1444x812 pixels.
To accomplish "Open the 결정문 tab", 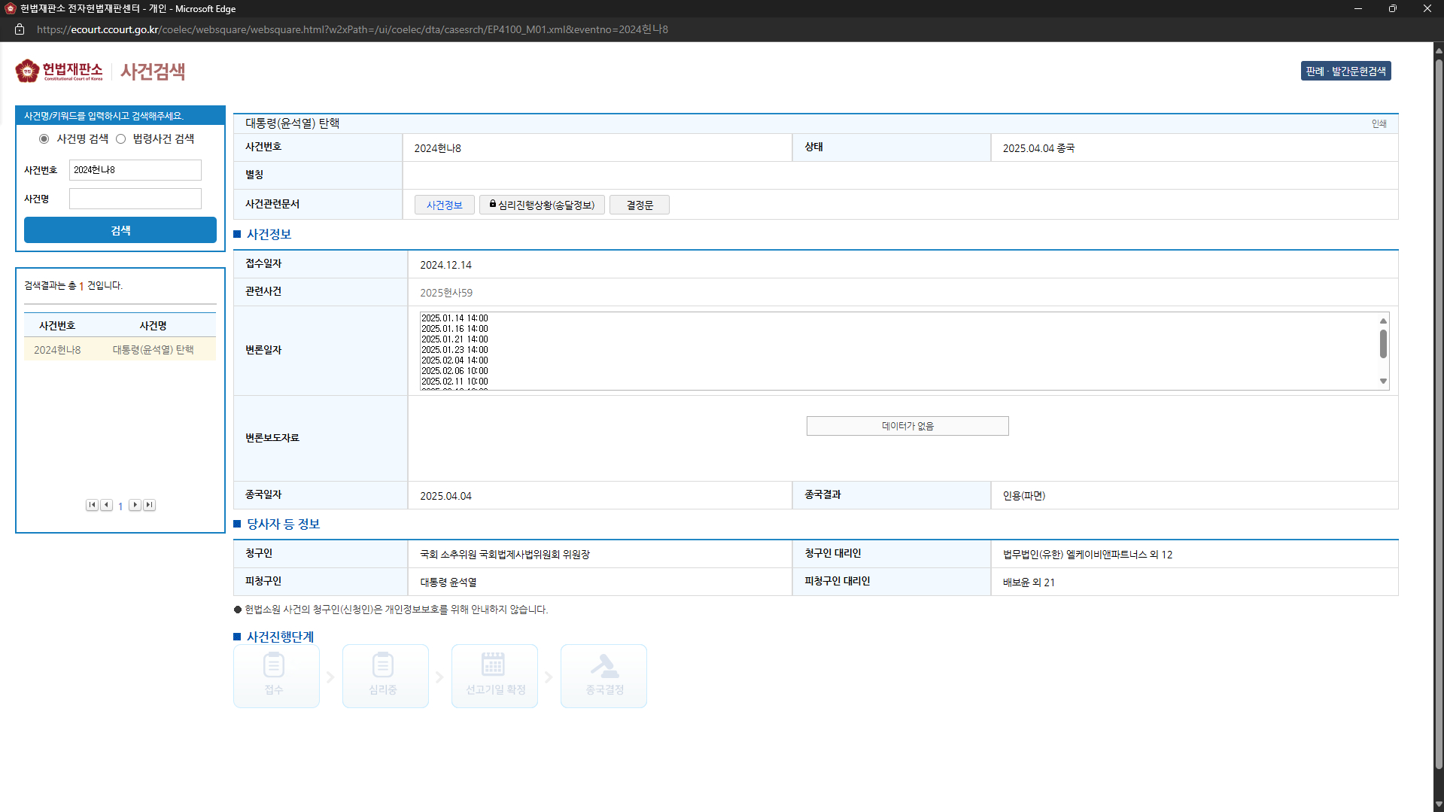I will pyautogui.click(x=639, y=205).
